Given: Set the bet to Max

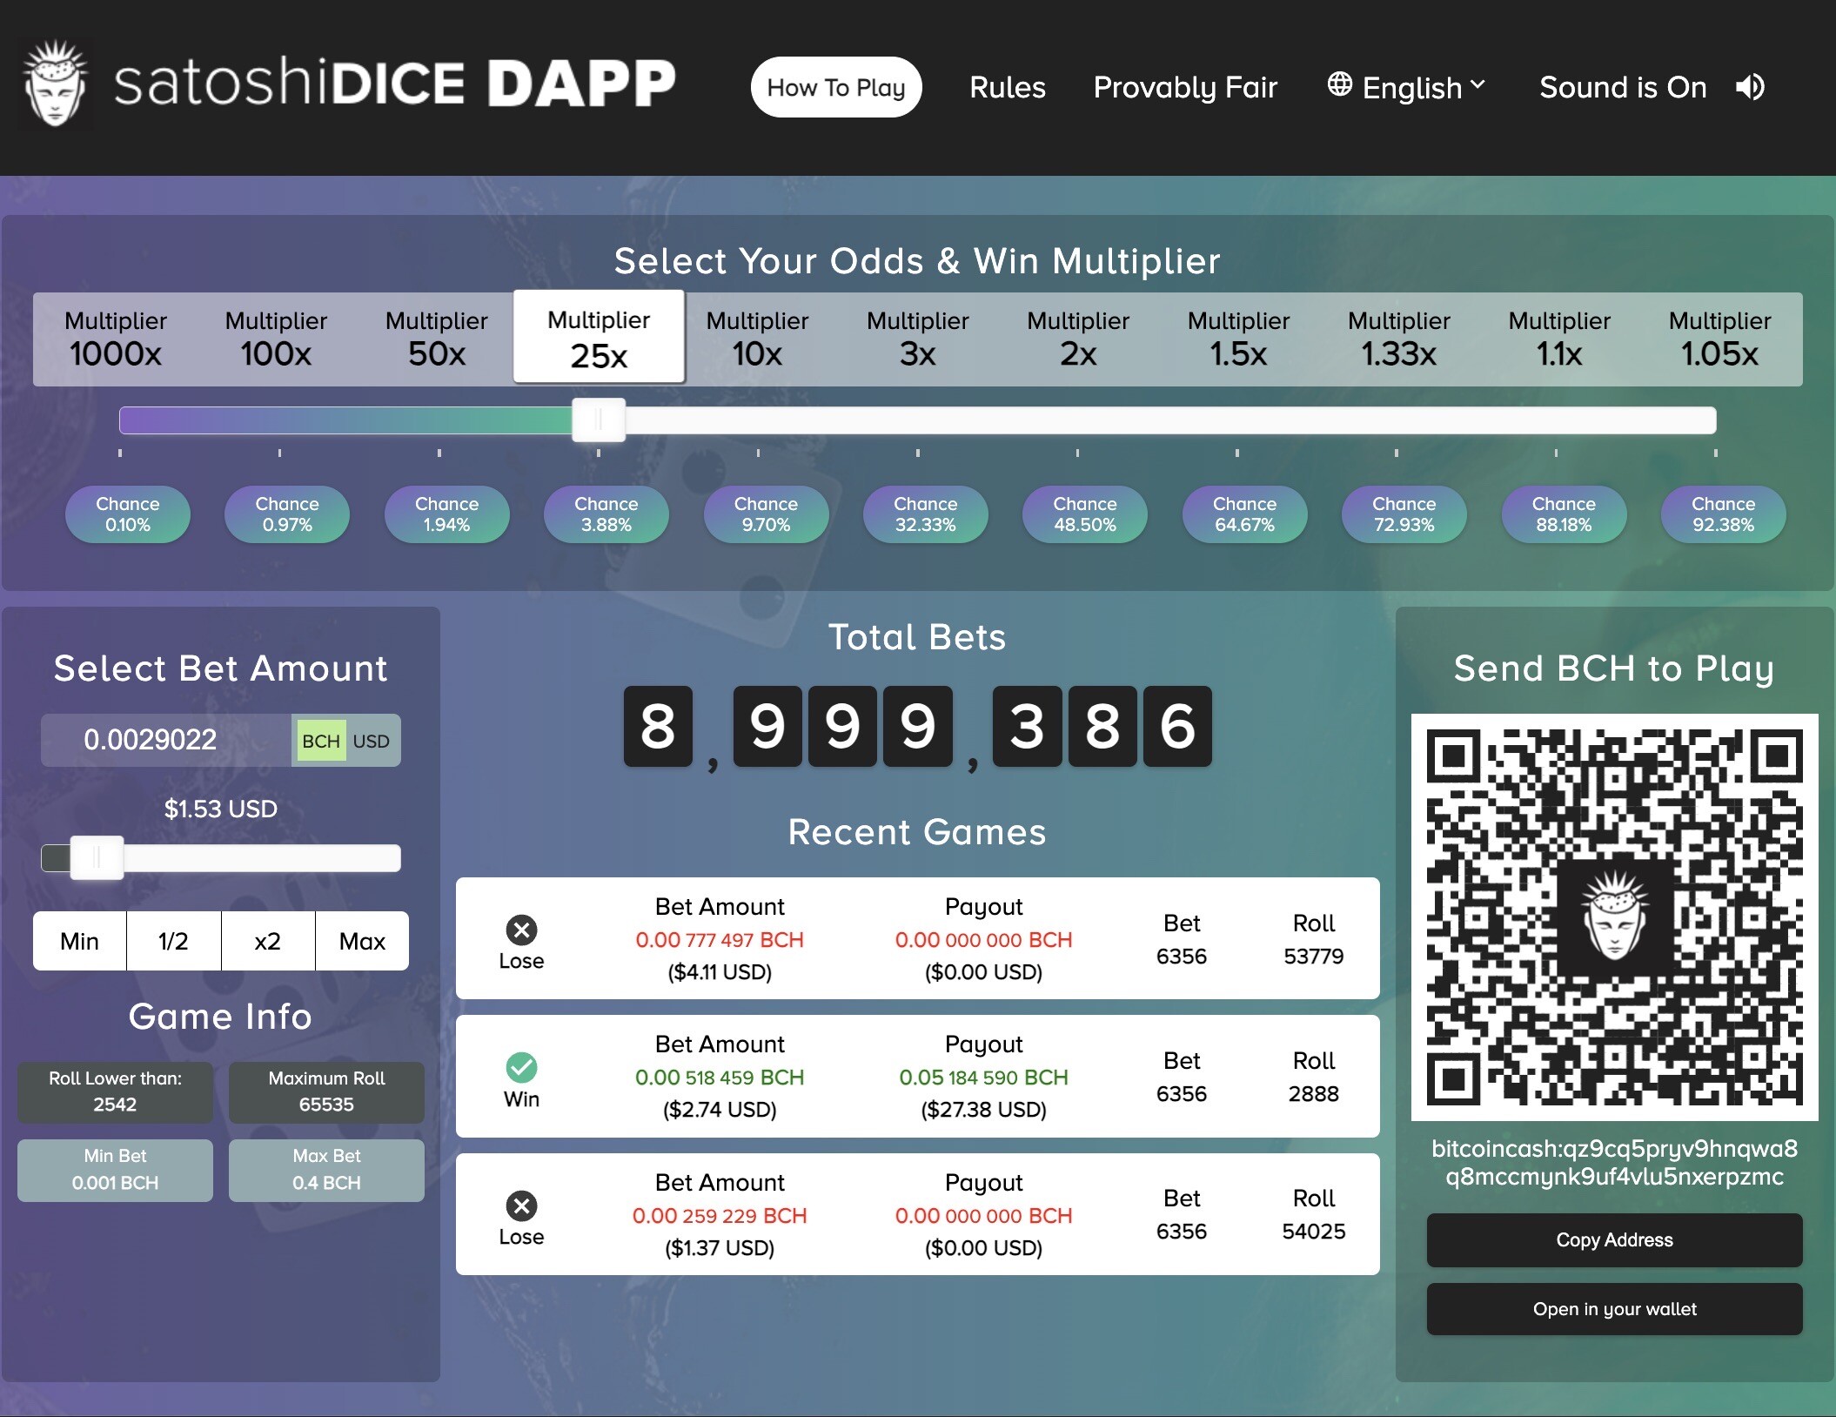Looking at the screenshot, I should pos(362,941).
